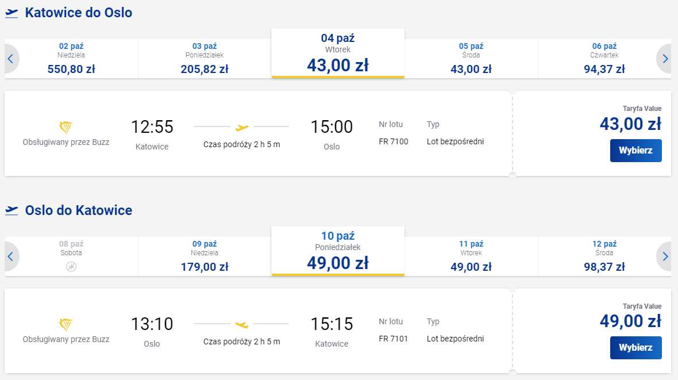Click the plane icon beside Oslo do Katowice heading
678x380 pixels.
(x=11, y=210)
